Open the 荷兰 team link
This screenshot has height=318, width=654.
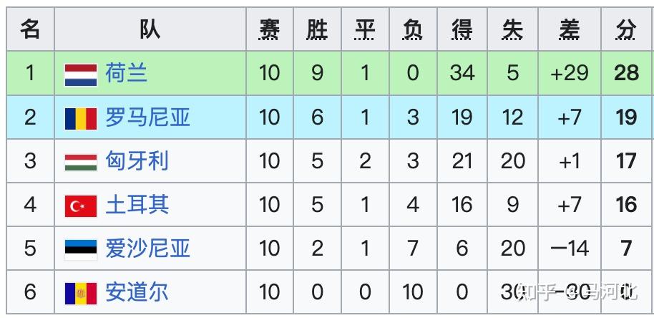[126, 73]
